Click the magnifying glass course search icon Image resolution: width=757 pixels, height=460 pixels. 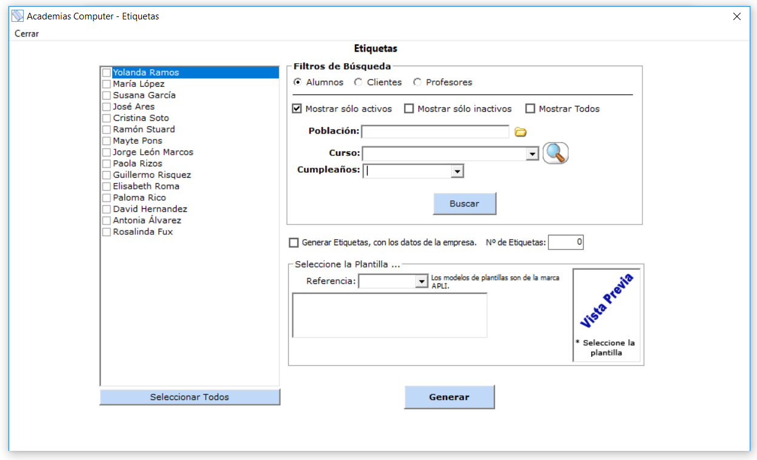coord(556,153)
